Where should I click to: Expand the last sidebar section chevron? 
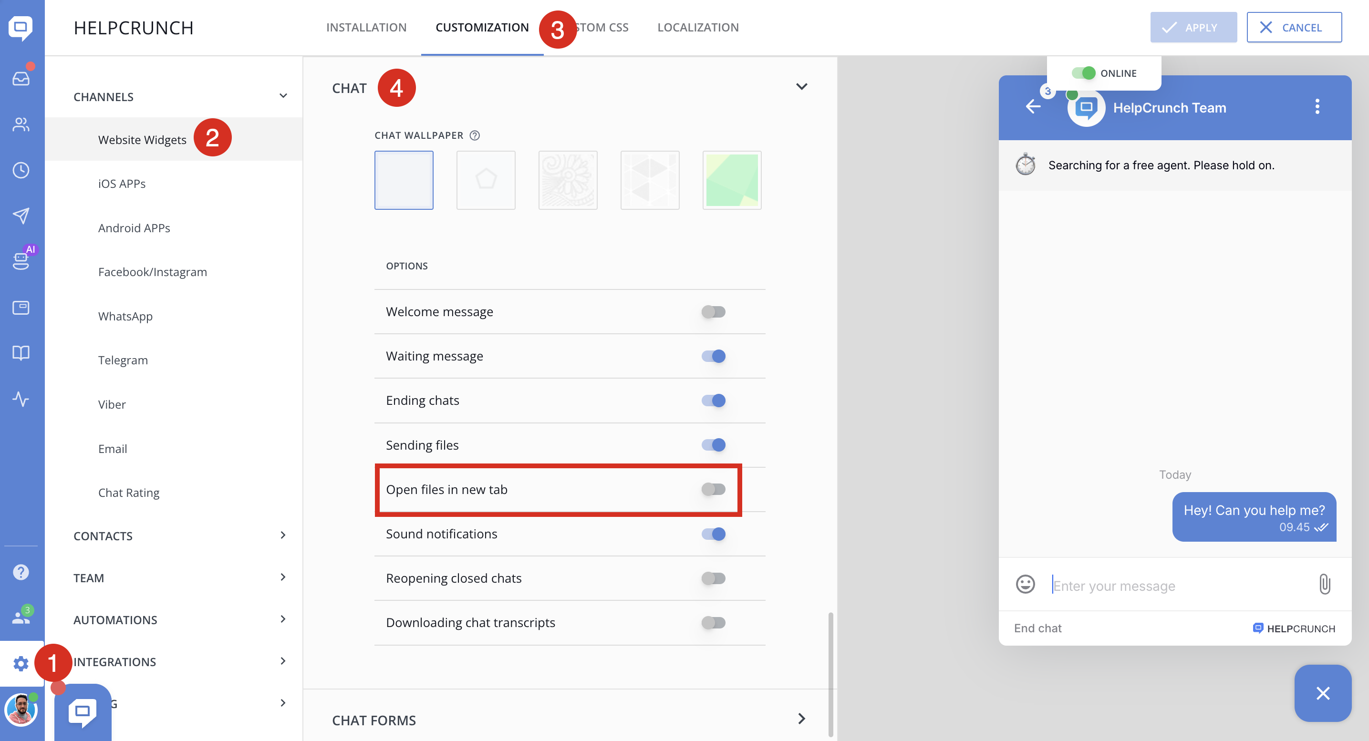283,703
